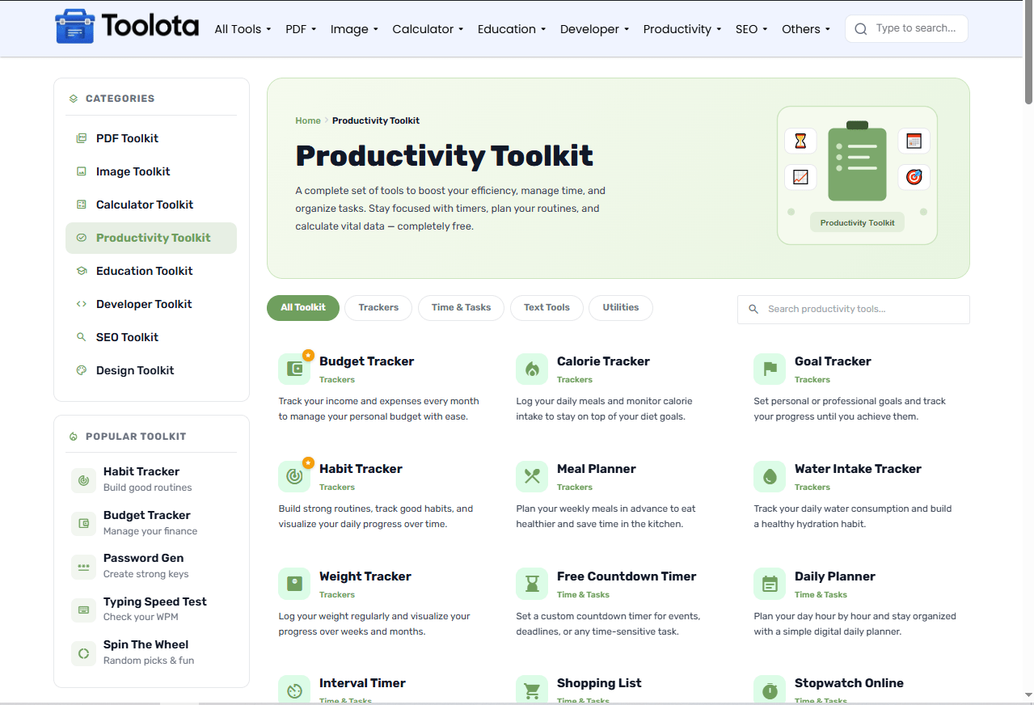Viewport: 1034px width, 705px height.
Task: Expand the PDF navigation dropdown
Action: 301,29
